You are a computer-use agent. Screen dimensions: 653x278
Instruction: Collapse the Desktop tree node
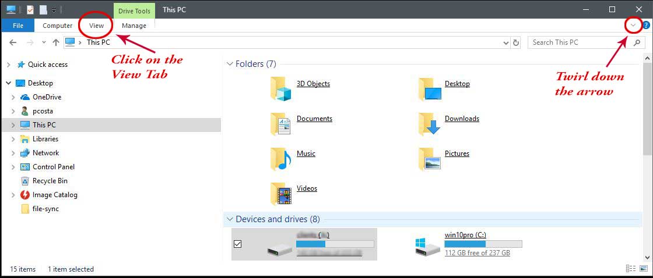click(x=9, y=83)
